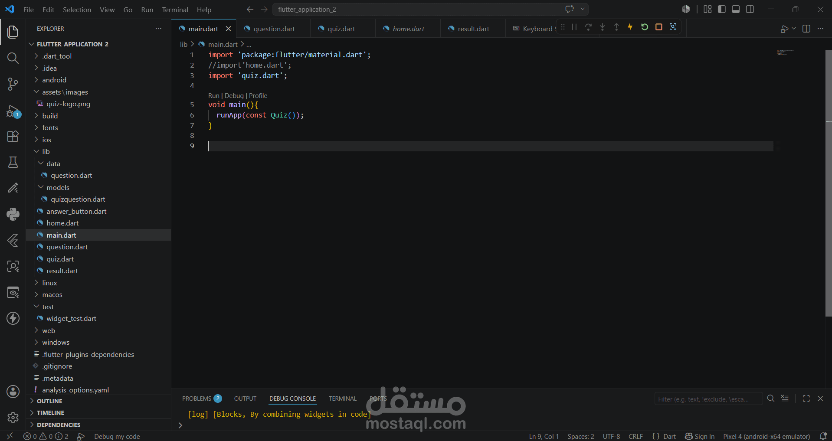Click the Debug CodeLens above main()

click(x=234, y=96)
